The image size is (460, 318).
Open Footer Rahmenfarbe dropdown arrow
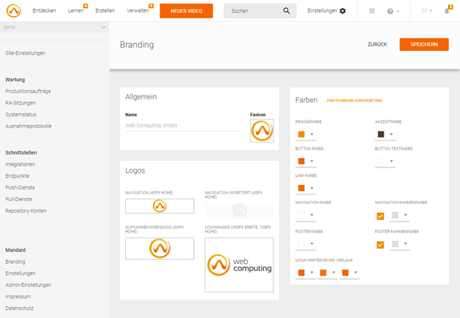click(406, 244)
